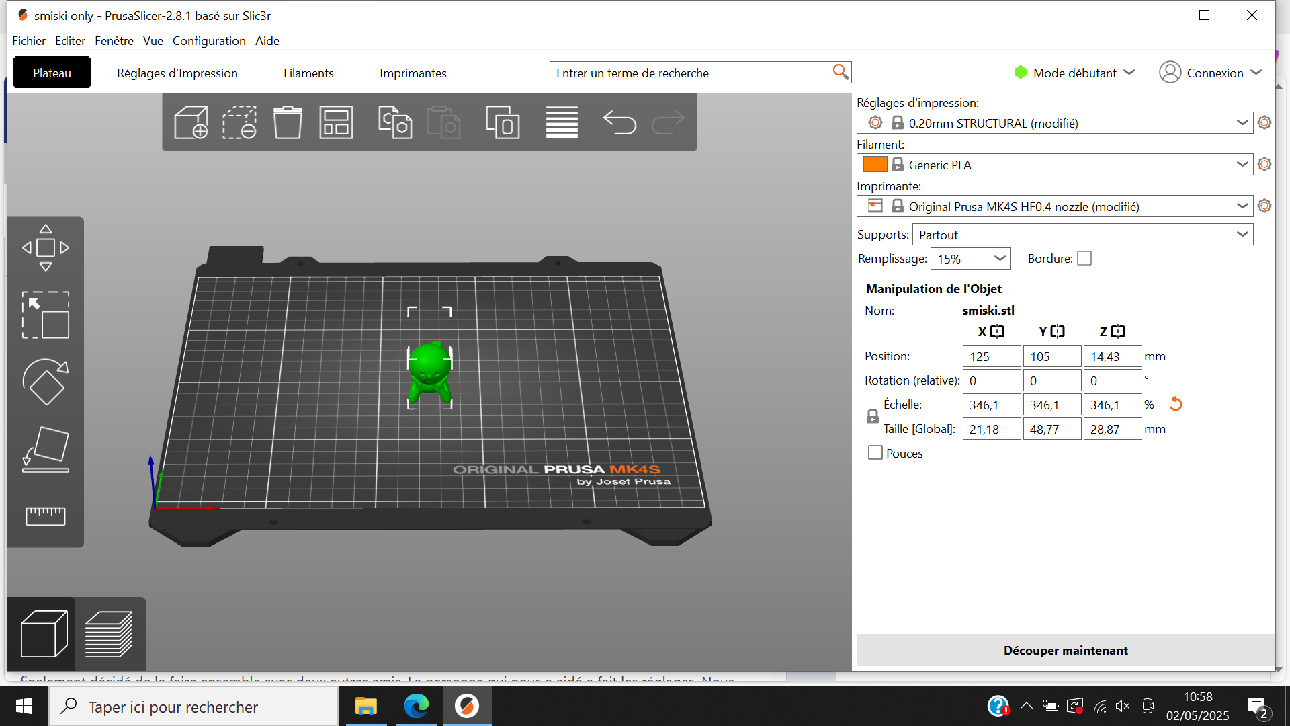
Task: Select the Measure ruler tool
Action: click(x=46, y=516)
